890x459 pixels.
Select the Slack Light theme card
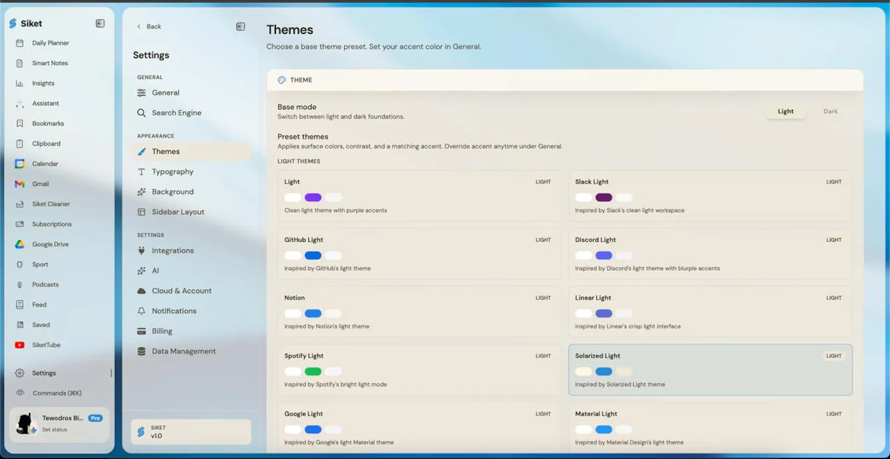[710, 196]
